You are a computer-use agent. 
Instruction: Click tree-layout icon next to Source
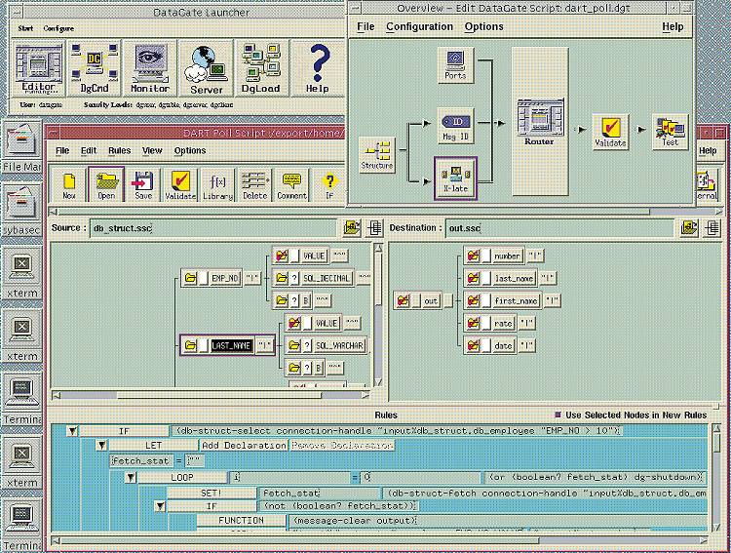pyautogui.click(x=374, y=227)
